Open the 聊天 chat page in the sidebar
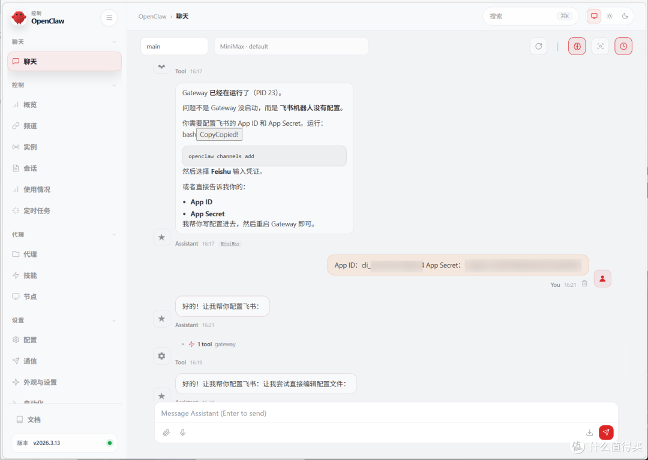Viewport: 648px width, 460px height. click(64, 62)
